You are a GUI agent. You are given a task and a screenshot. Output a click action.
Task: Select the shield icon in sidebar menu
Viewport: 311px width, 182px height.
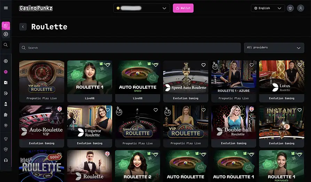tap(6, 150)
